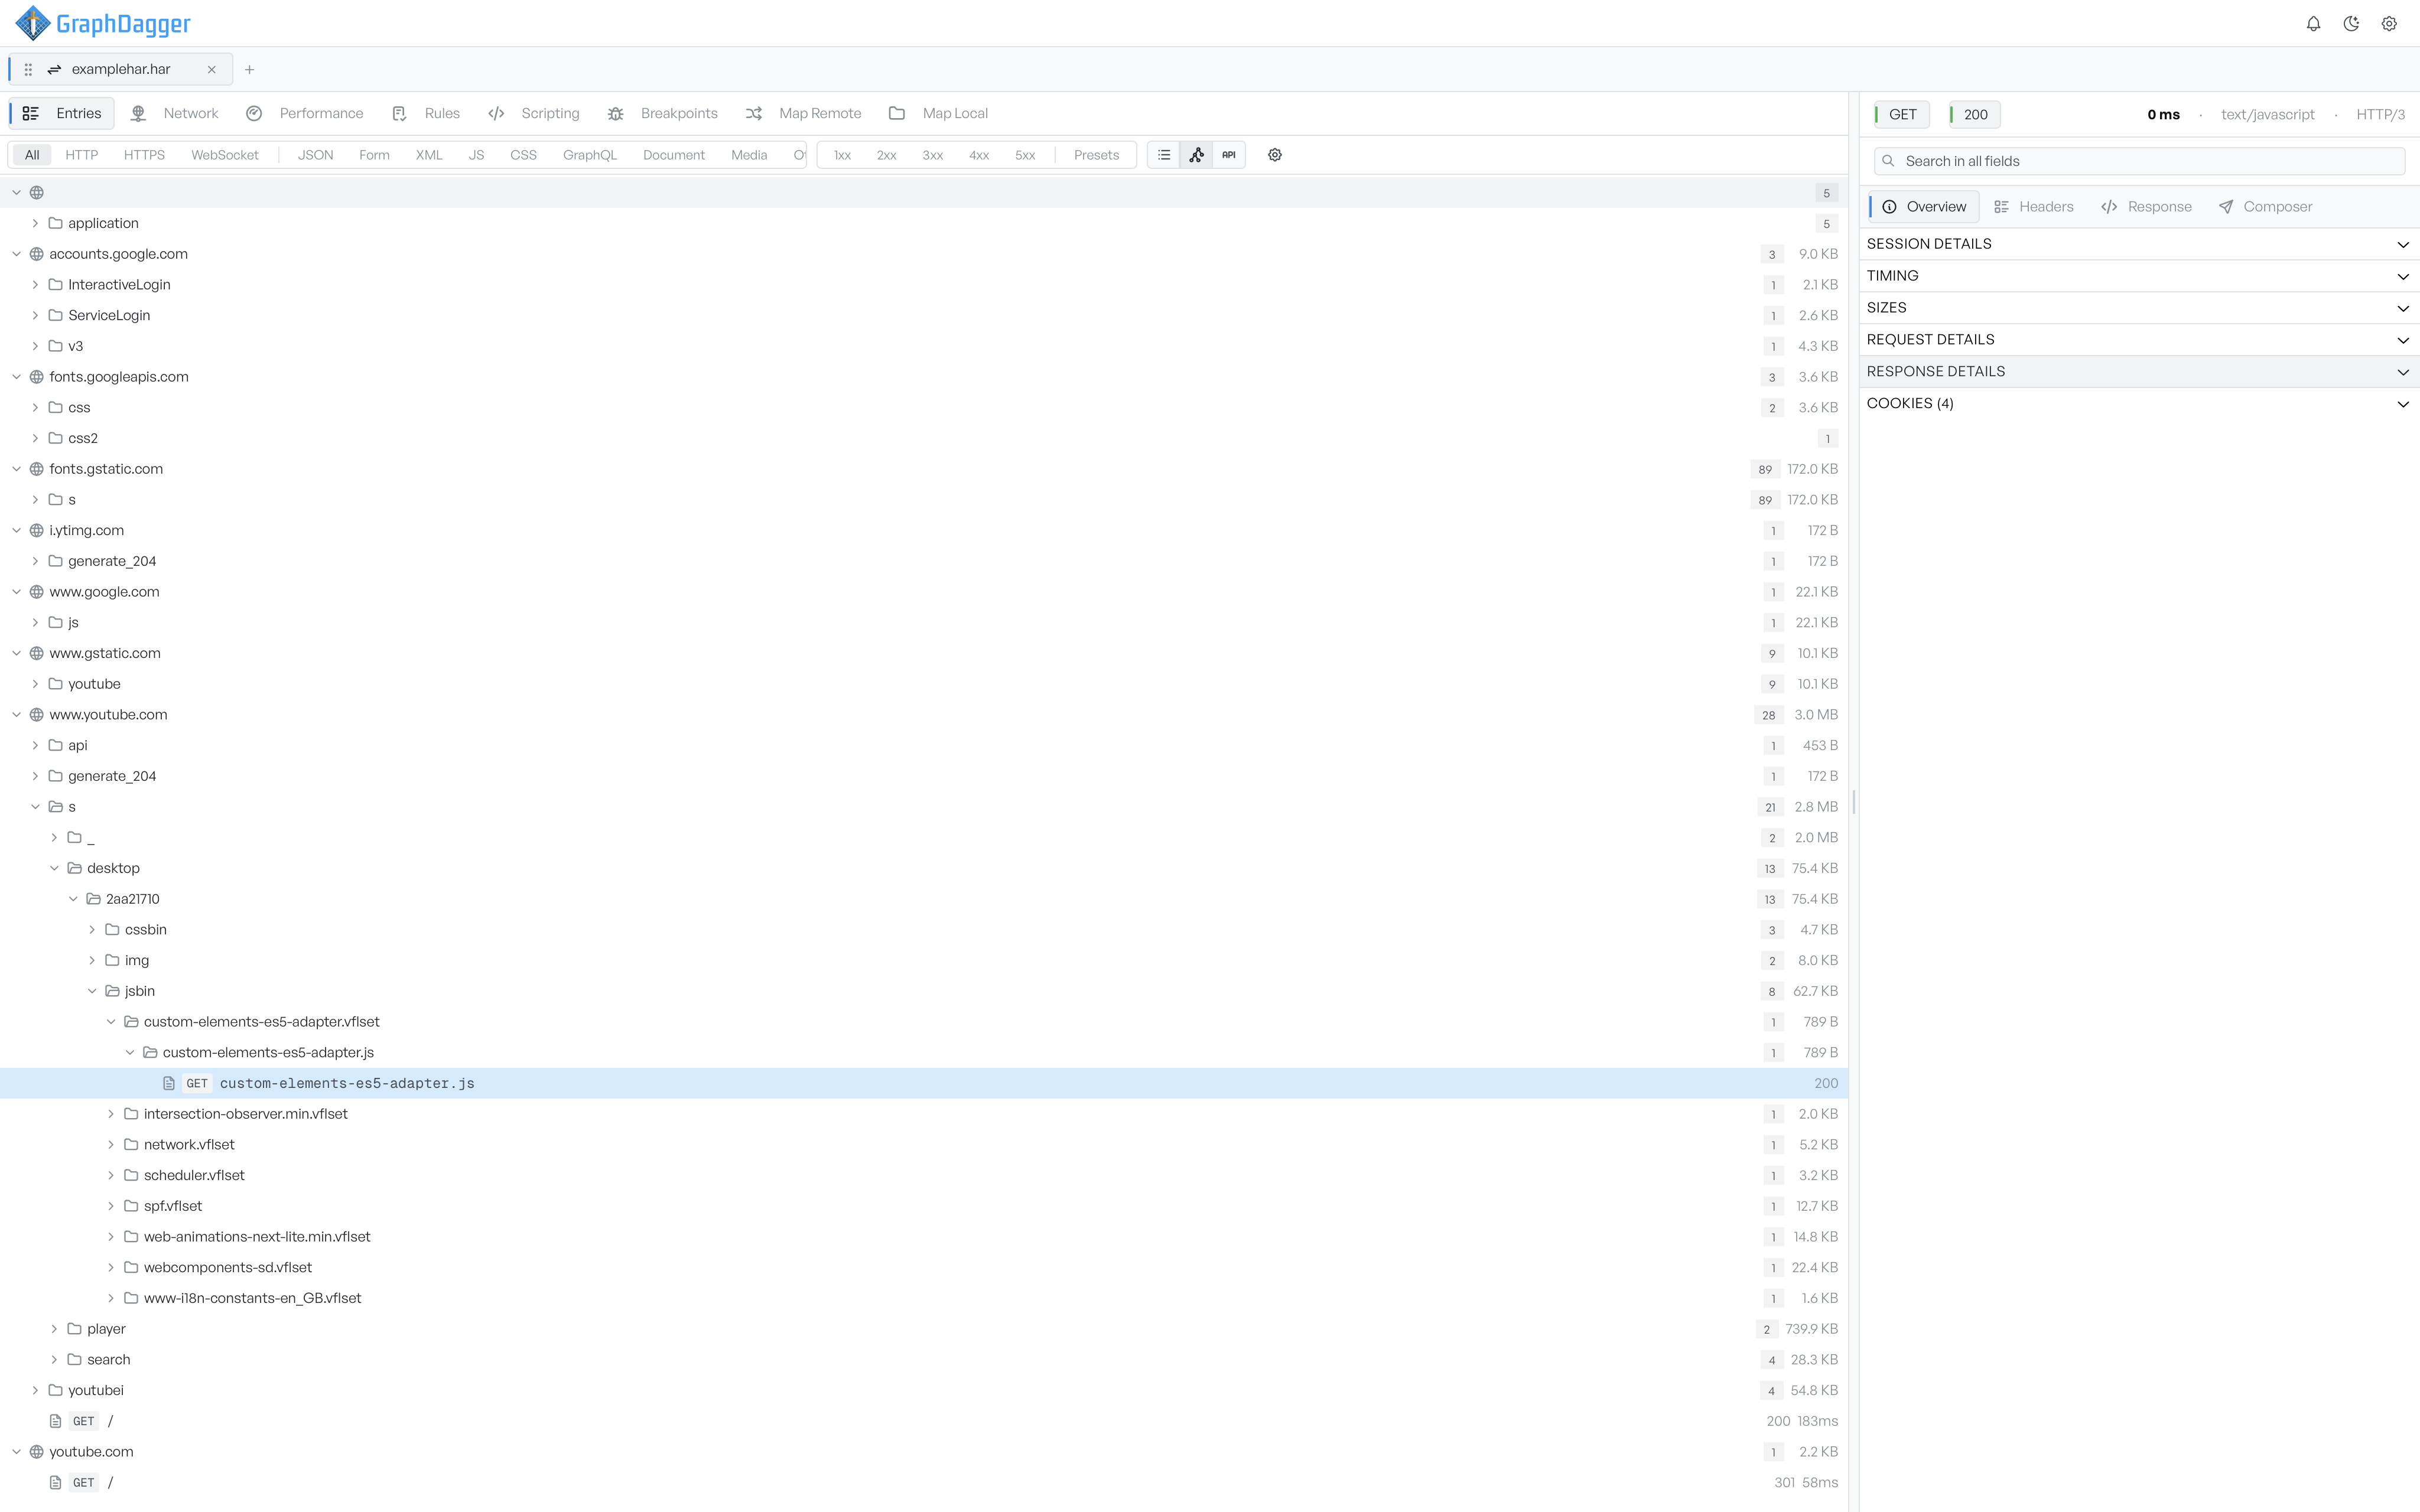This screenshot has width=2420, height=1512.
Task: Click the globe icon next to accounts.google.com
Action: tap(36, 254)
